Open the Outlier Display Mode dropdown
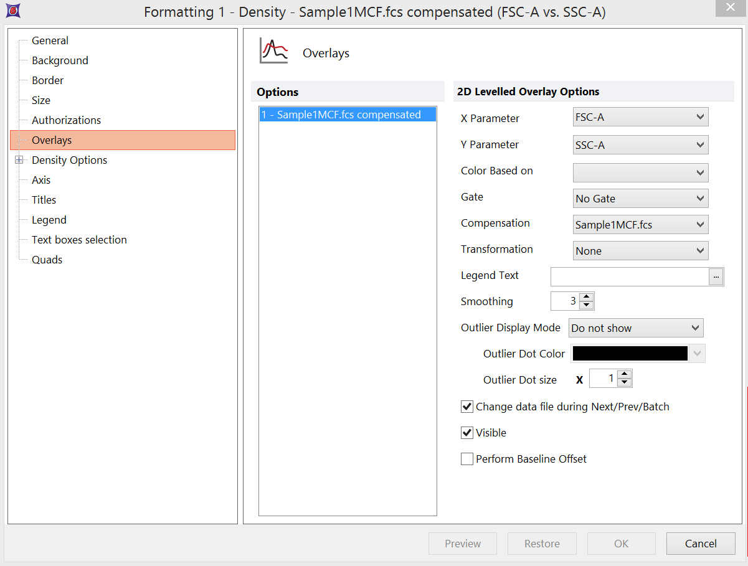The height and width of the screenshot is (566, 748). (635, 328)
